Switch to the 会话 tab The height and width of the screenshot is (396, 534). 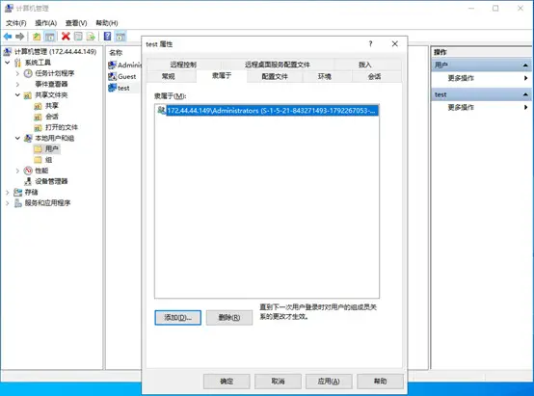point(374,76)
